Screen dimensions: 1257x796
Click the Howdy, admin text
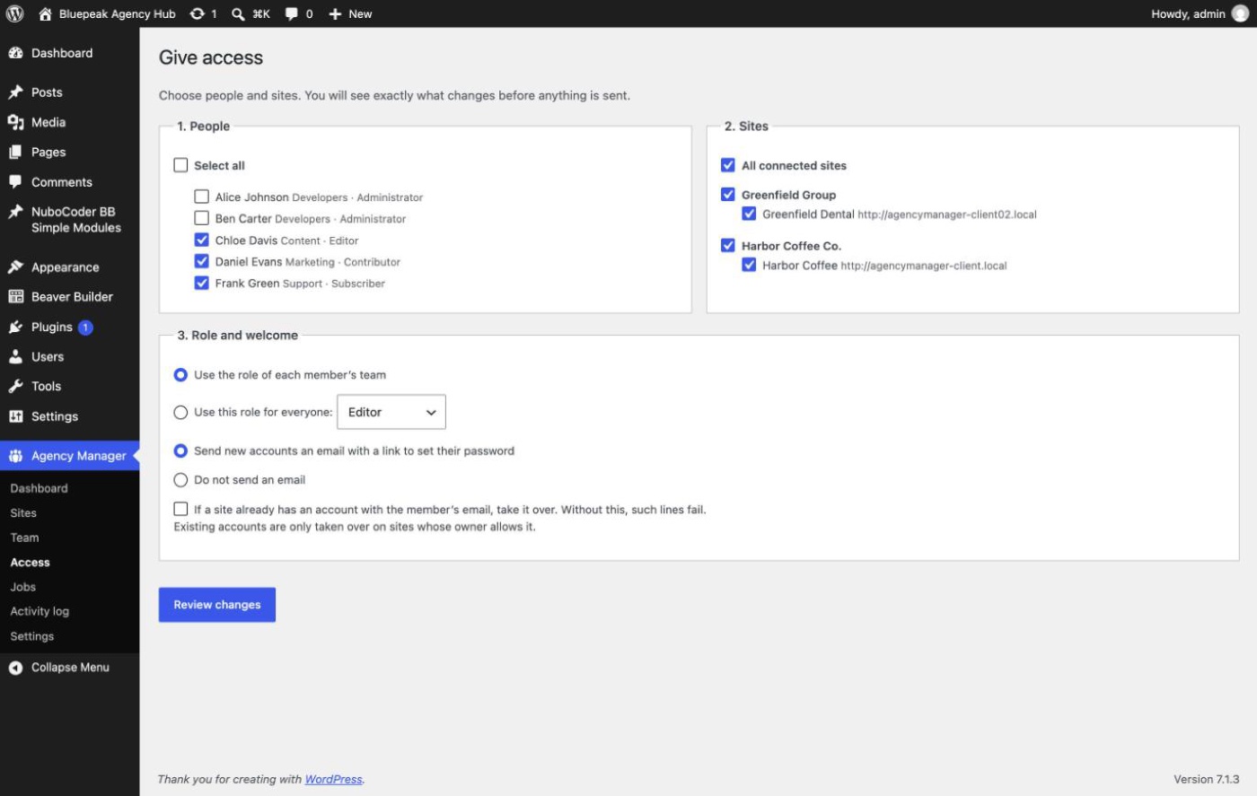coord(1188,13)
